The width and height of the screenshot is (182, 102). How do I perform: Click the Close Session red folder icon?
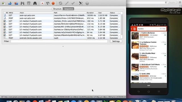point(16,3)
